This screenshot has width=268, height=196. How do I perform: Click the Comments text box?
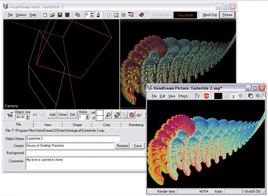(86, 163)
